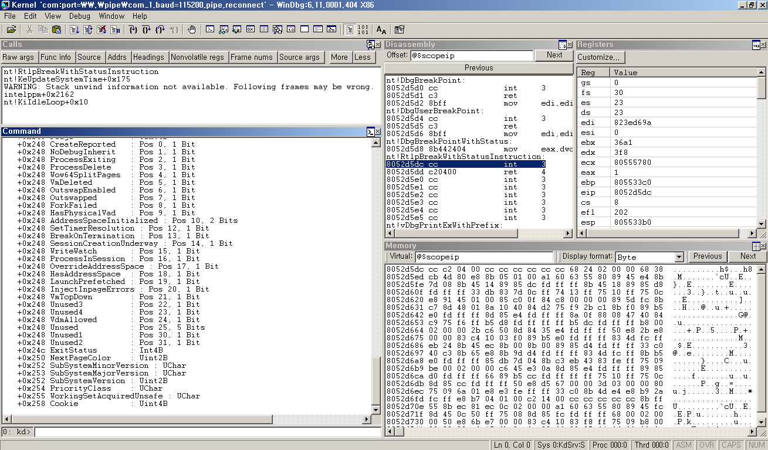This screenshot has width=768, height=450.
Task: Click the Font selection (Aa) toolbar icon
Action: [381, 29]
